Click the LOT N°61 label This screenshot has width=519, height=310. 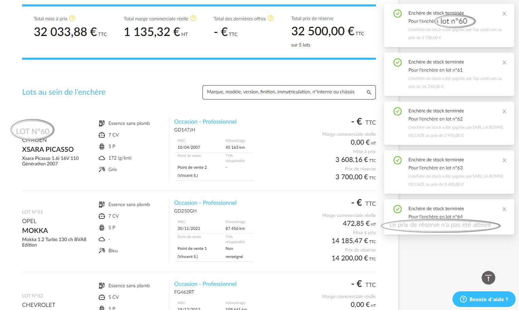point(33,212)
